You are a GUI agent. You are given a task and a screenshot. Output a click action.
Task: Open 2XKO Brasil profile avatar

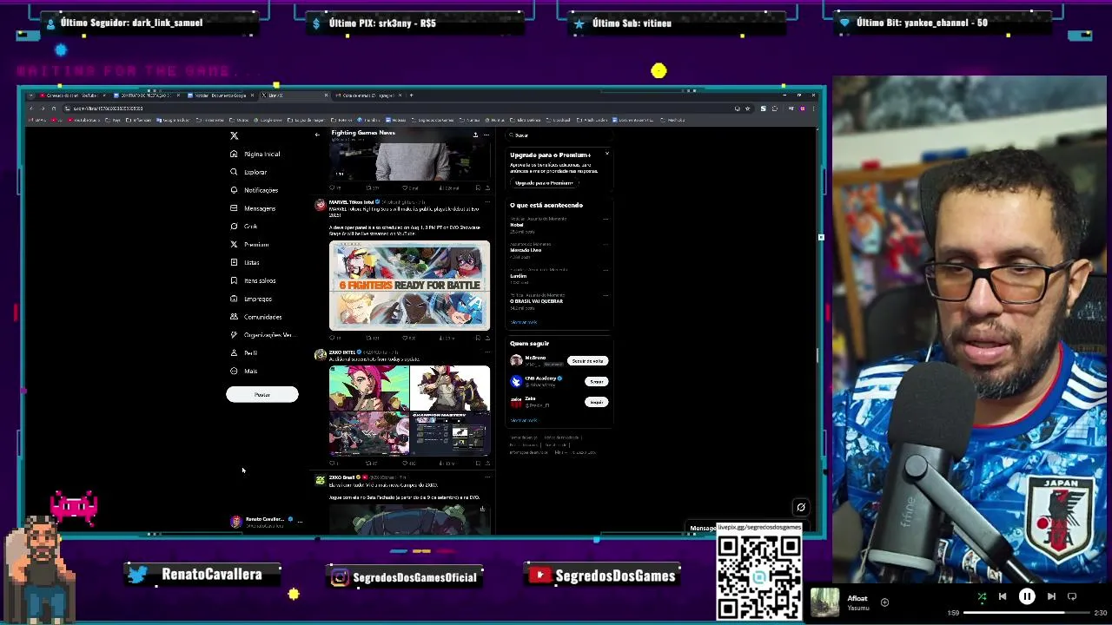point(321,480)
